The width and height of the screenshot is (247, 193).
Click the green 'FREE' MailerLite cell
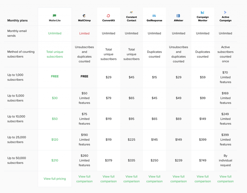[55, 76]
